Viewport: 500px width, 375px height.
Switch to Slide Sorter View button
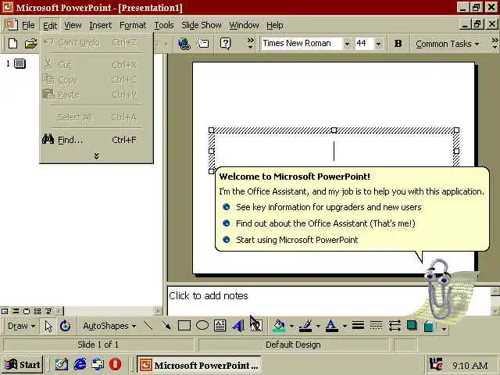coord(37,311)
